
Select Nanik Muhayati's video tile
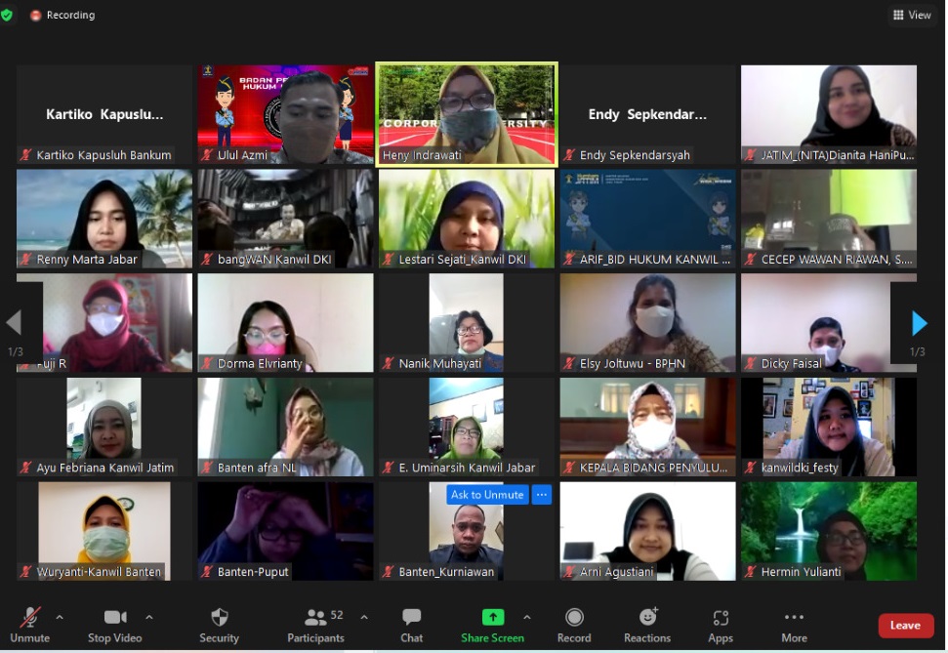[467, 322]
